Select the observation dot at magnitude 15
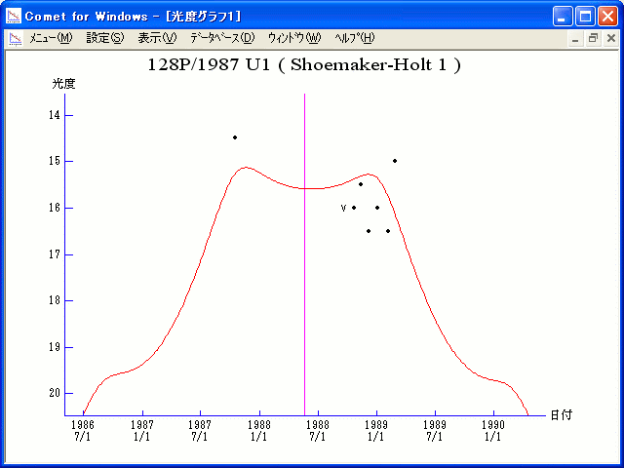Screen dimensions: 624x468 395,161
